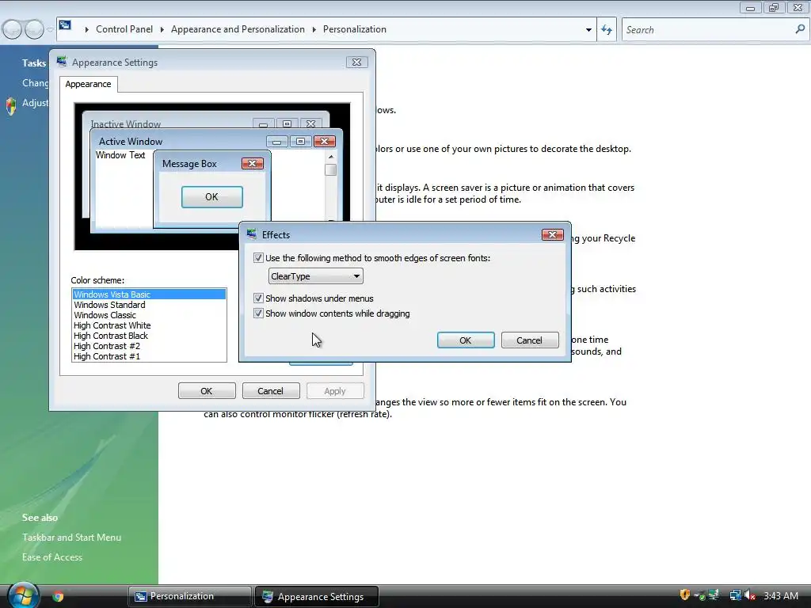Open Taskbar and Start Menu link

point(71,538)
